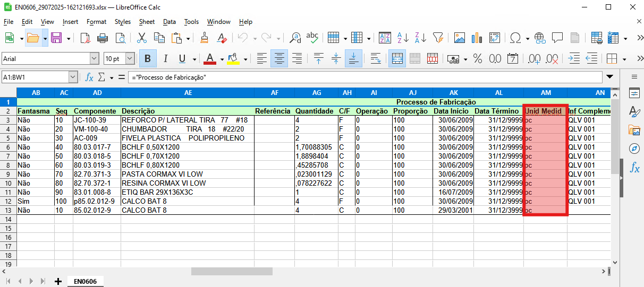Toggle Underline formatting
The image size is (644, 287).
point(182,58)
